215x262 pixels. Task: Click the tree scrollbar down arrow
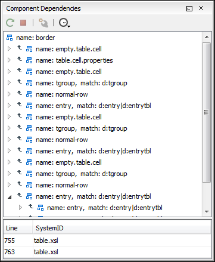click(x=207, y=212)
